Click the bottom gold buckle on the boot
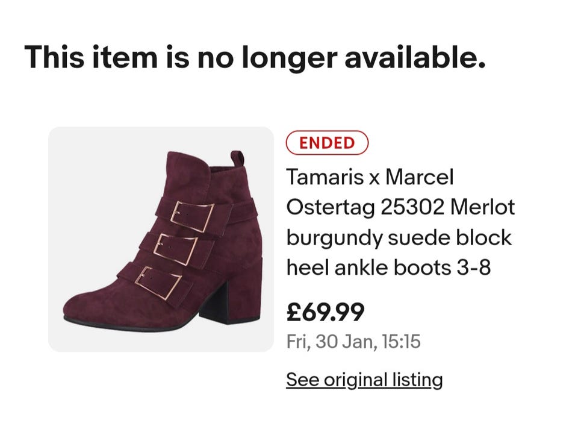The width and height of the screenshot is (578, 432). [x=158, y=282]
